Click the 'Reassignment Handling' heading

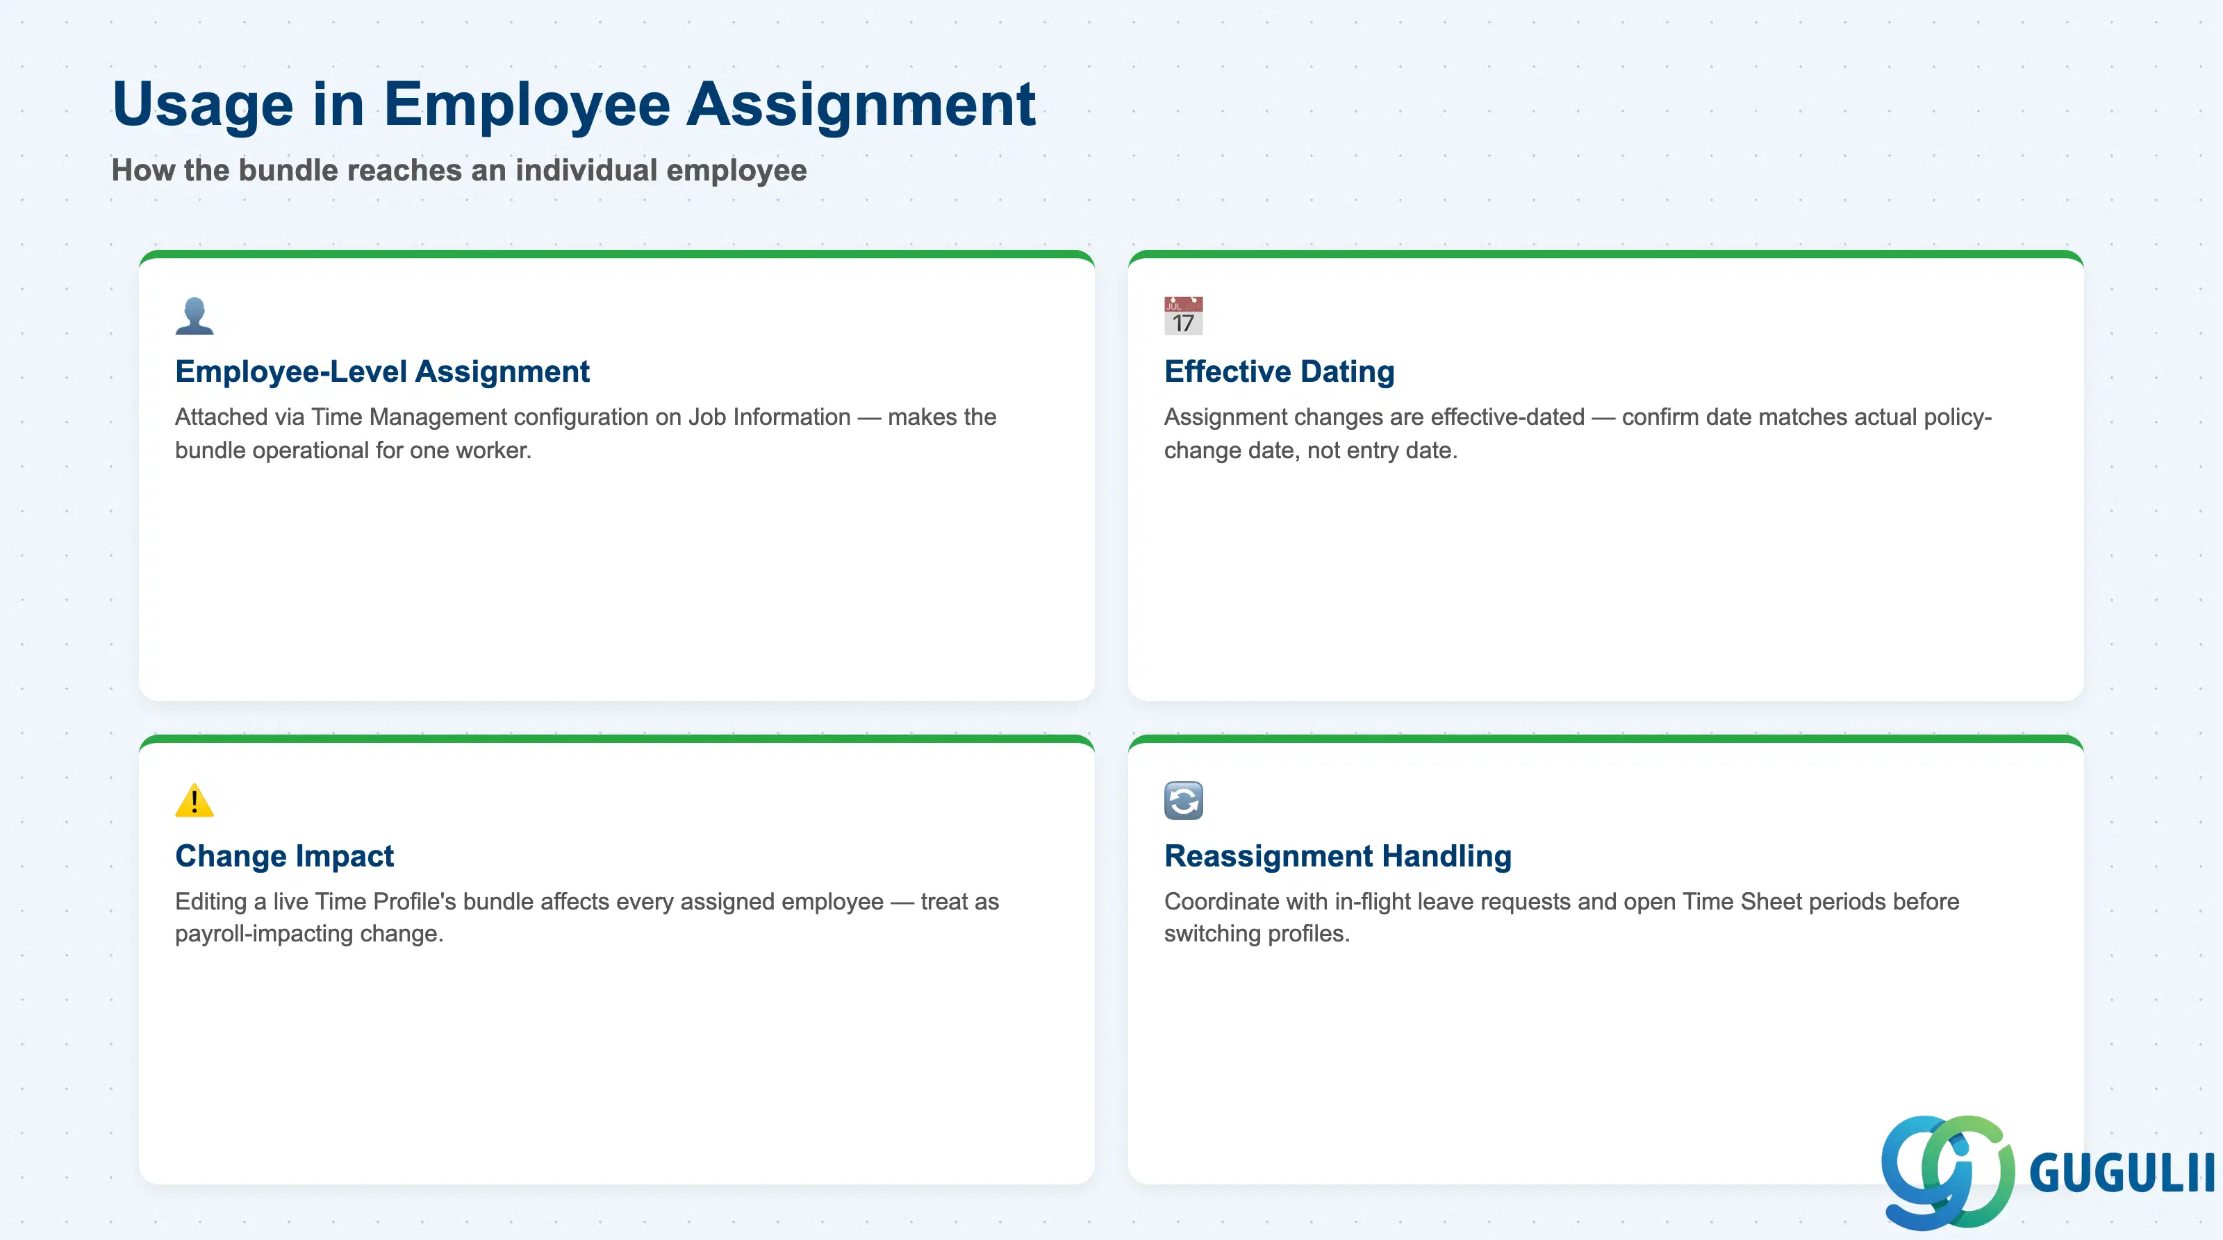click(1337, 856)
